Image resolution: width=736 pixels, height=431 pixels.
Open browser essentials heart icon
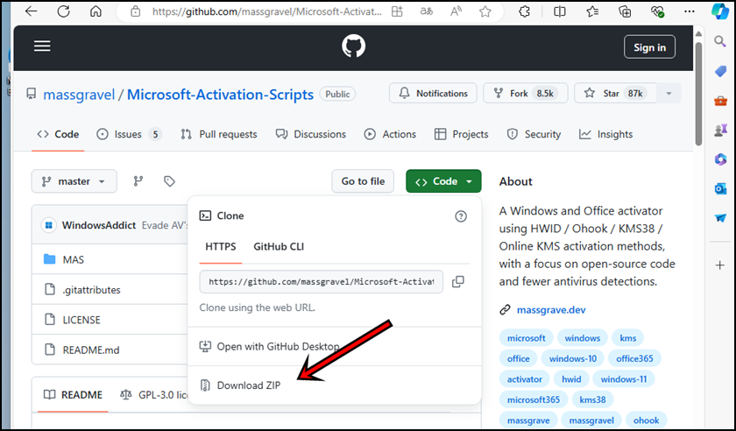coord(658,11)
